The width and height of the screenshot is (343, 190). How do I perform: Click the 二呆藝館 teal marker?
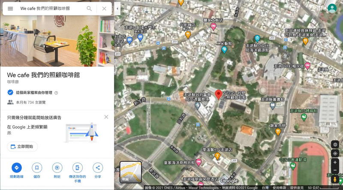pyautogui.click(x=224, y=50)
